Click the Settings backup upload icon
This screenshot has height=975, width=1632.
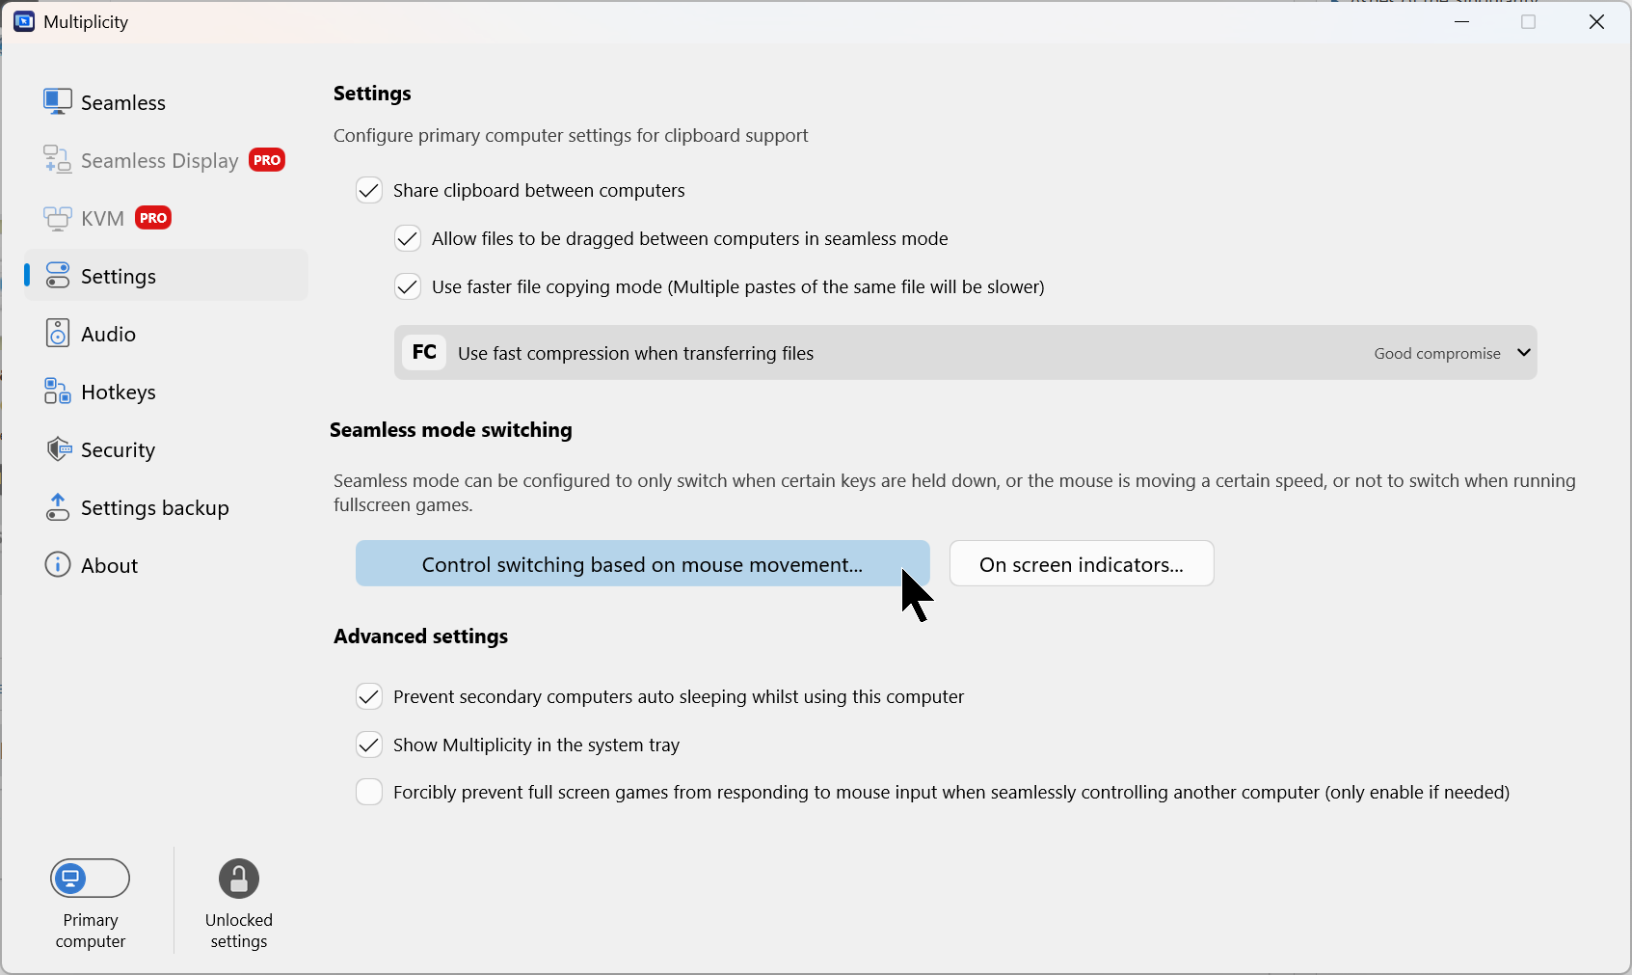tap(58, 507)
